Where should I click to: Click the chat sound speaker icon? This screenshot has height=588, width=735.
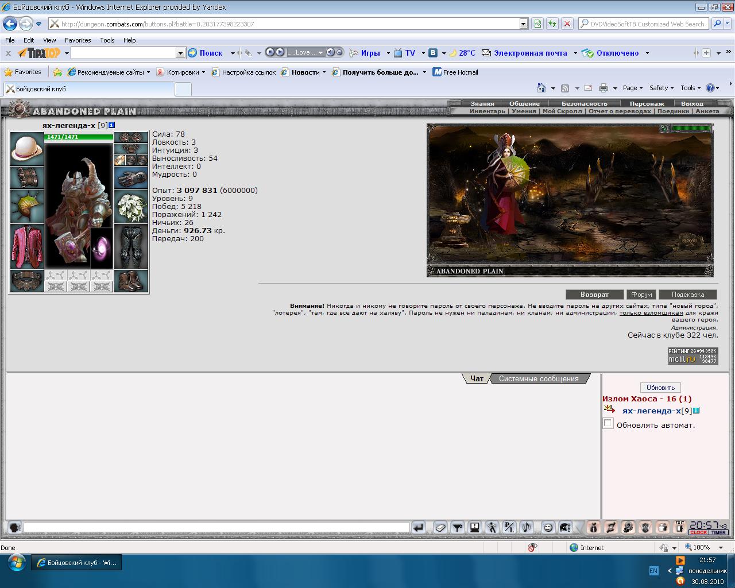pos(527,527)
